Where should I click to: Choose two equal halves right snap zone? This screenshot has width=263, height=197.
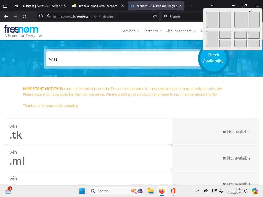[225, 20]
